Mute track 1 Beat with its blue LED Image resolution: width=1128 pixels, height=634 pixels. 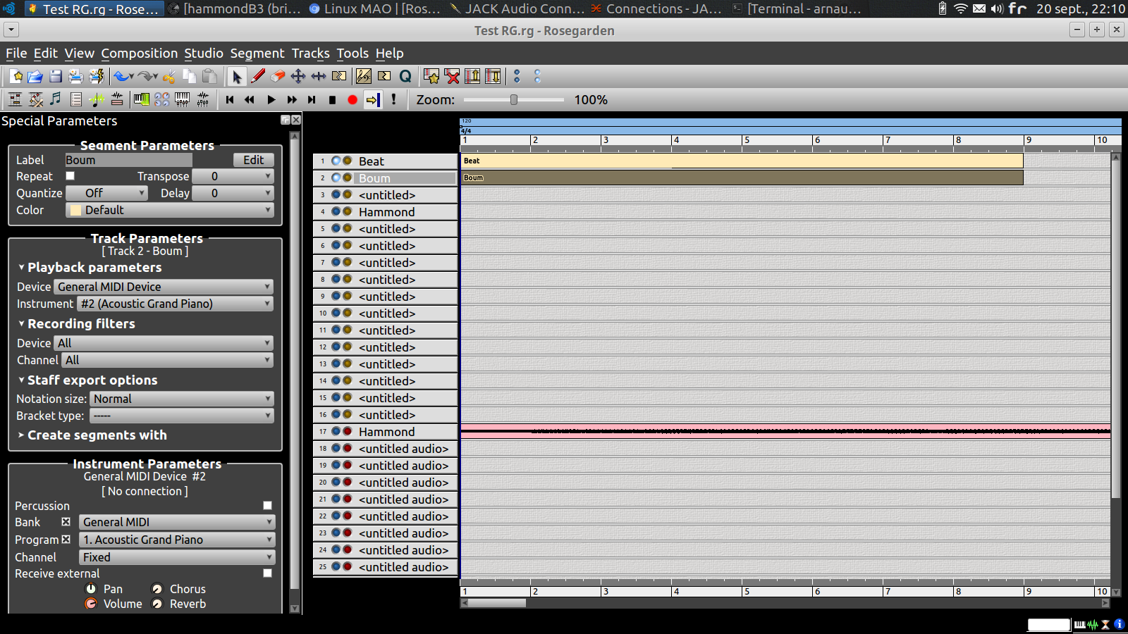pyautogui.click(x=336, y=161)
